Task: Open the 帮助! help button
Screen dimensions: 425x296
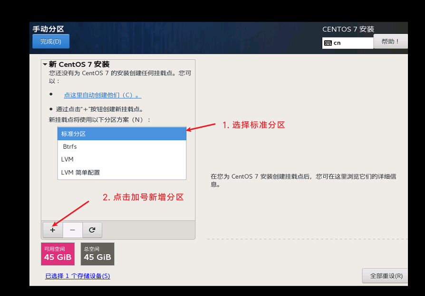Action: (x=390, y=41)
